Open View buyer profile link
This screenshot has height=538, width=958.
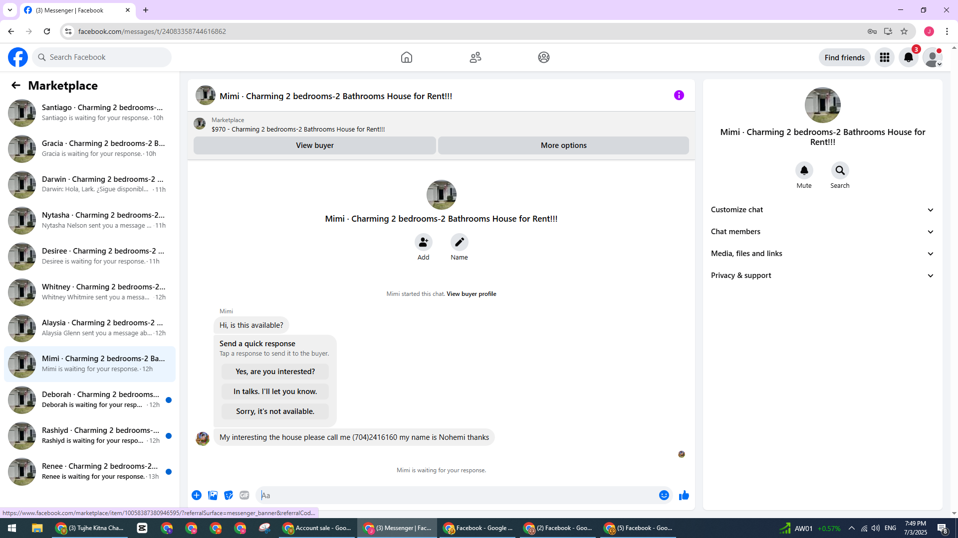coord(471,294)
